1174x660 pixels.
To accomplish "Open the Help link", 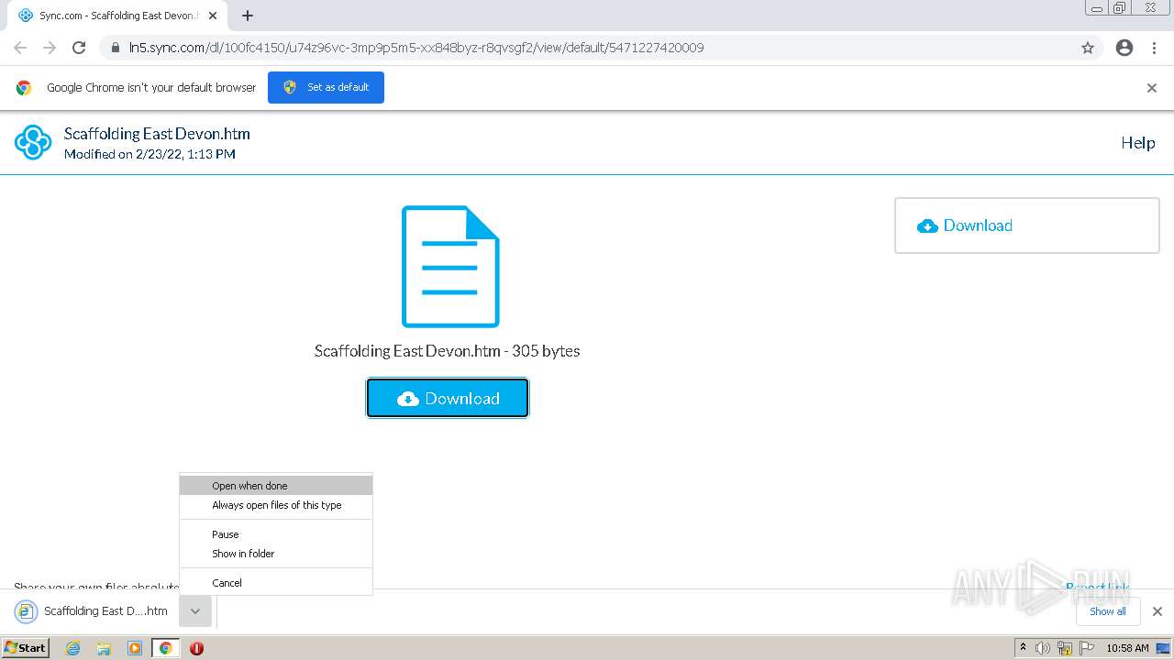I will [1138, 142].
